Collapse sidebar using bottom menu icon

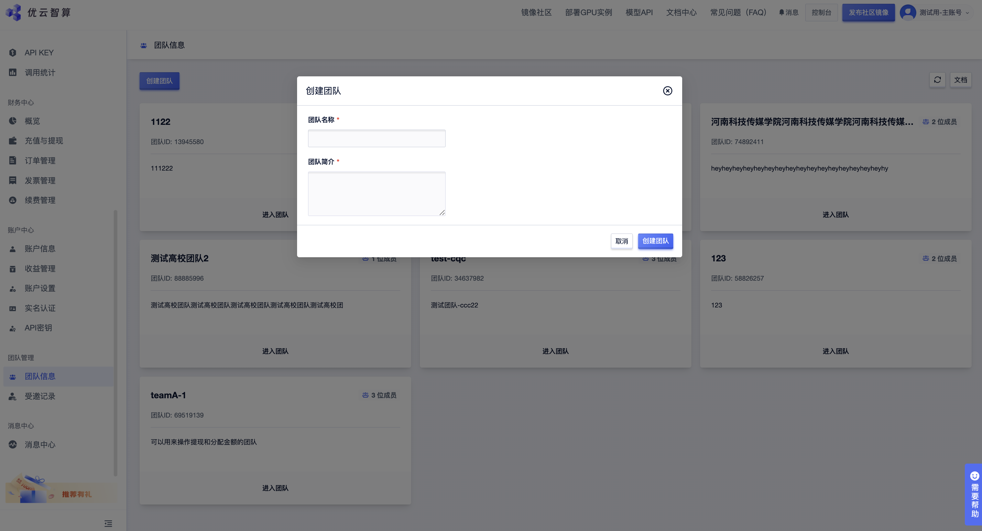click(x=108, y=523)
